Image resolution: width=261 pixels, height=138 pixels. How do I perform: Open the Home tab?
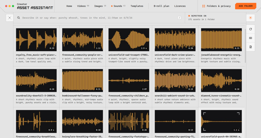point(69,6)
